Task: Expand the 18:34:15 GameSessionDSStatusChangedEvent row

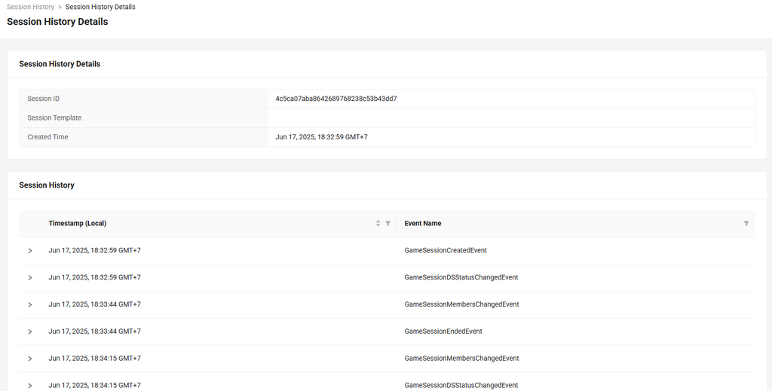Action: pyautogui.click(x=30, y=386)
